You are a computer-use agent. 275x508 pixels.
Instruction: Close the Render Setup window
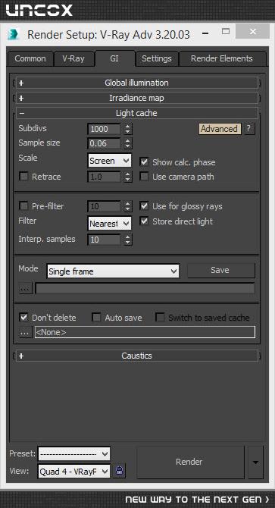pyautogui.click(x=253, y=31)
